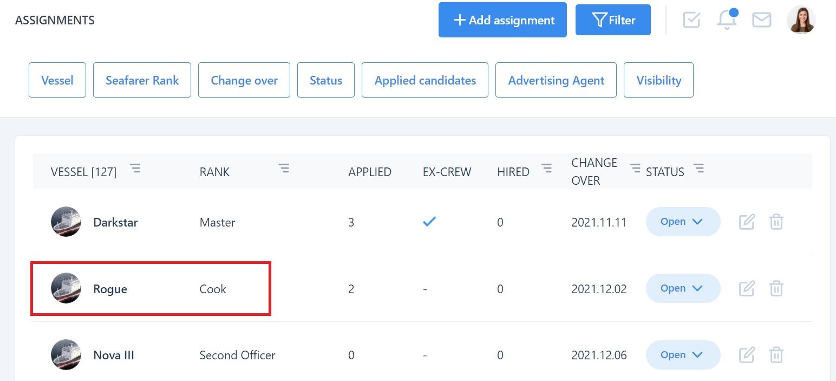Delete the Nova III assignment

point(776,355)
